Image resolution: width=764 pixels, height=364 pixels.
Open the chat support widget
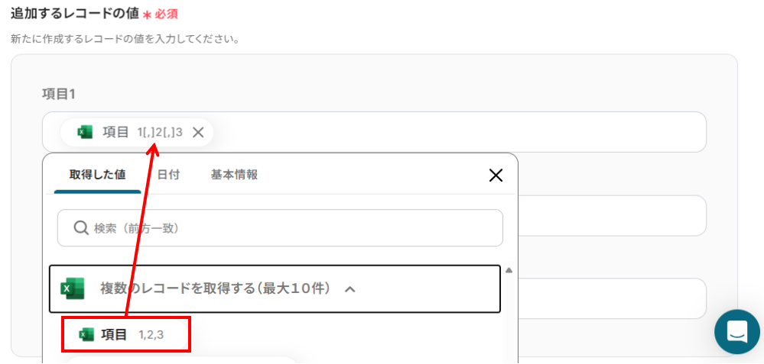tap(736, 332)
